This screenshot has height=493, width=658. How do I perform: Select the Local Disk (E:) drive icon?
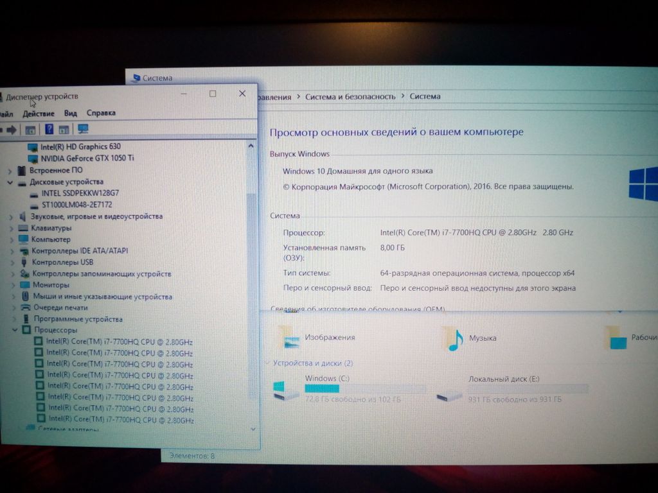pyautogui.click(x=448, y=393)
